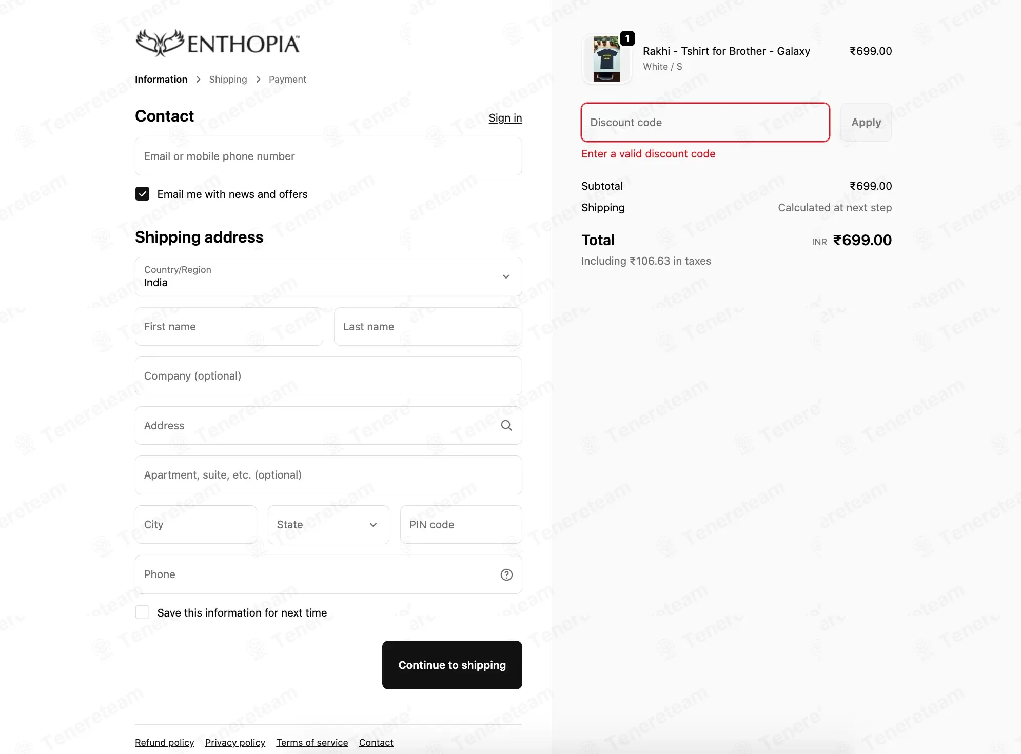Click the phone help question-mark icon
This screenshot has height=754, width=1021.
[506, 574]
